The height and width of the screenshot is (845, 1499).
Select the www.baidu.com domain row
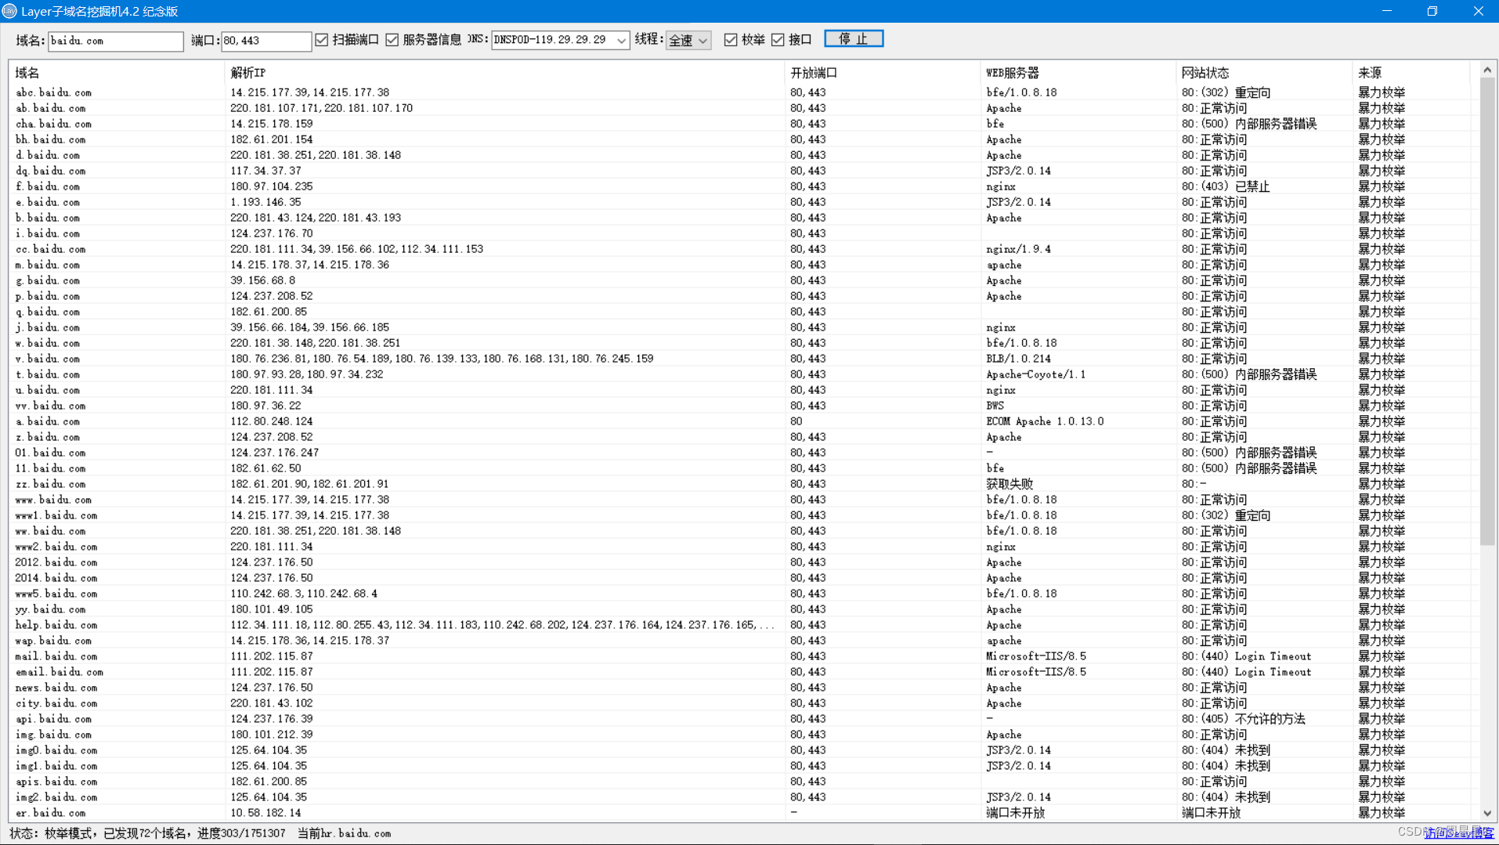pos(740,500)
